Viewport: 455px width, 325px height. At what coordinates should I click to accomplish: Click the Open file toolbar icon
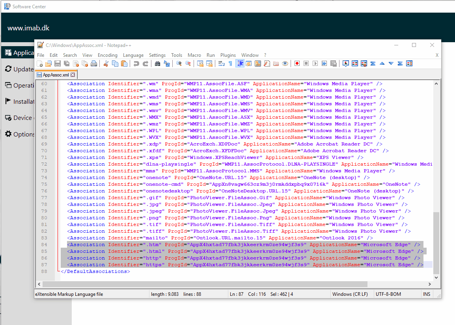click(49, 64)
